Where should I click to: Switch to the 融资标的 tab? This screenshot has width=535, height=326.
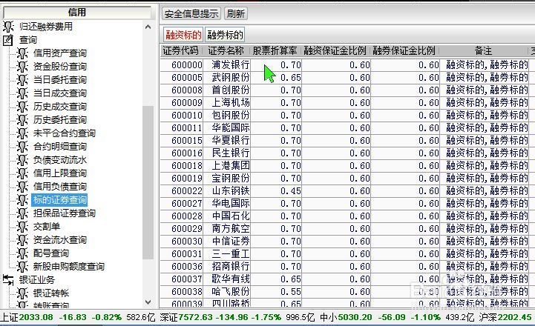tap(183, 35)
